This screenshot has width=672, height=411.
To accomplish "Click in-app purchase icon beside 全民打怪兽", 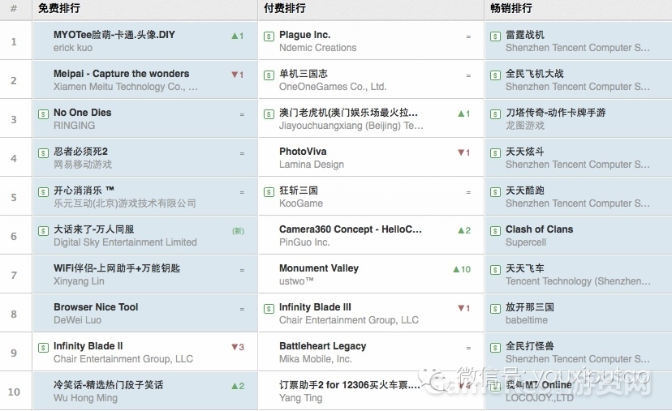I will pos(495,348).
